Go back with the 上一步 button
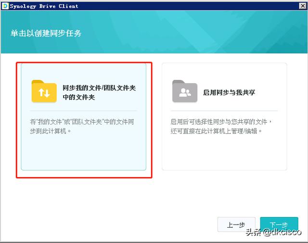Viewport: 308px width, 243px height. click(236, 225)
